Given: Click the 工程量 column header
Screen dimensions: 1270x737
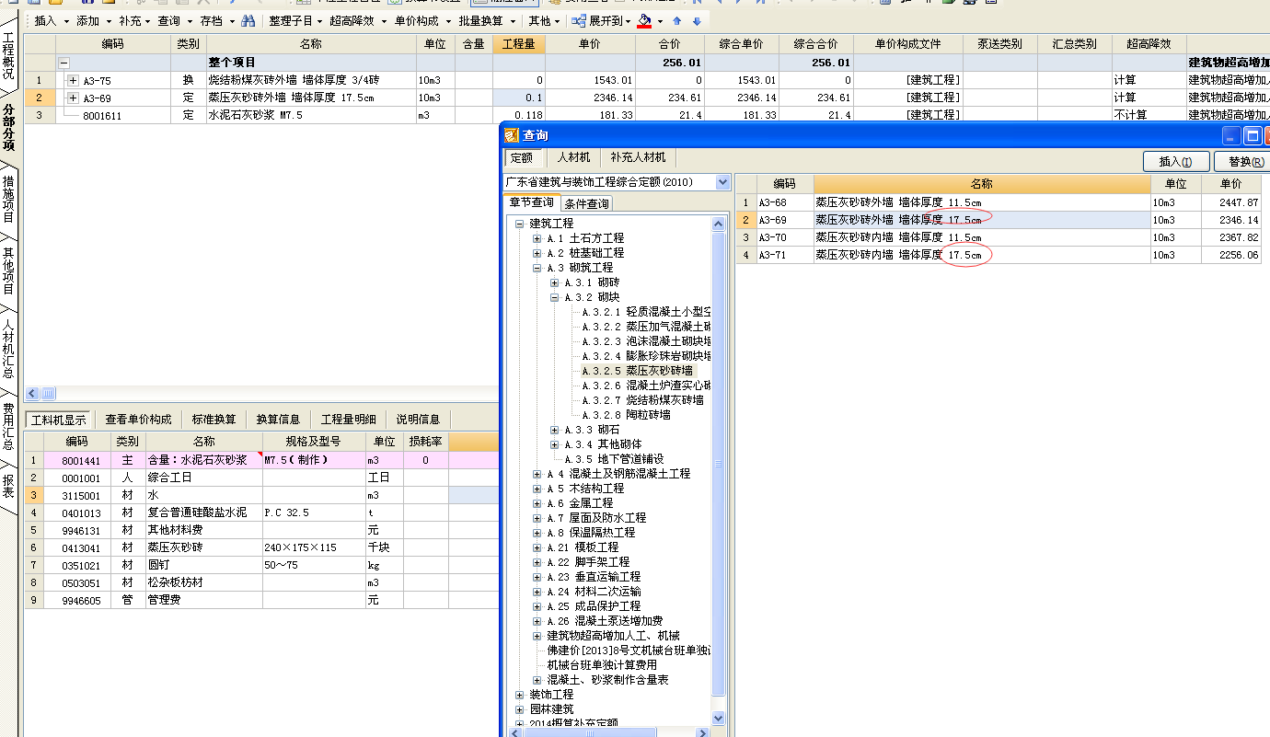Looking at the screenshot, I should point(520,44).
